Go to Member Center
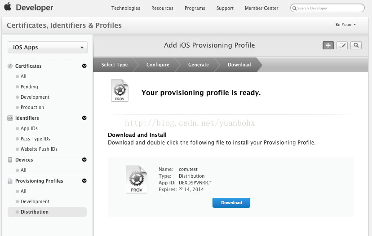This screenshot has height=236, width=372. point(261,8)
